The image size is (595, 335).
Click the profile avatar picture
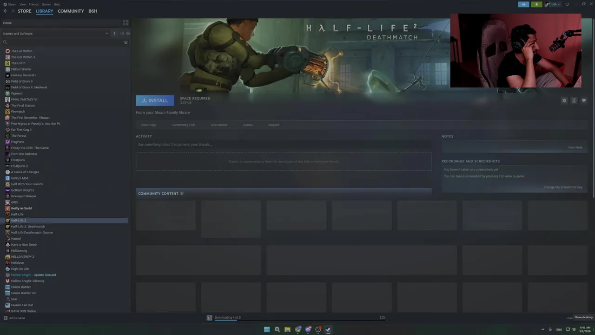(548, 4)
